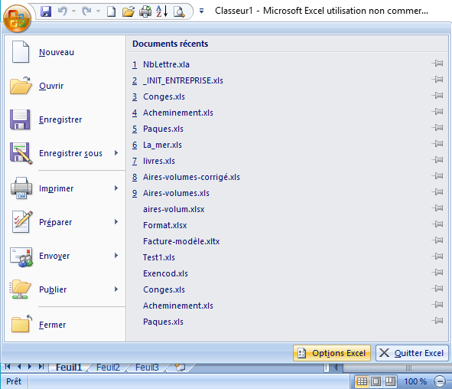
Task: Click Quitter Excel button
Action: 412,353
